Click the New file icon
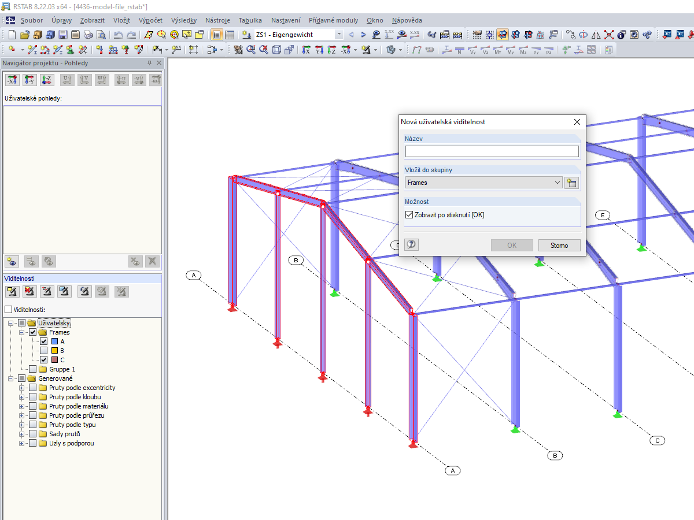This screenshot has width=694, height=520. tap(12, 35)
